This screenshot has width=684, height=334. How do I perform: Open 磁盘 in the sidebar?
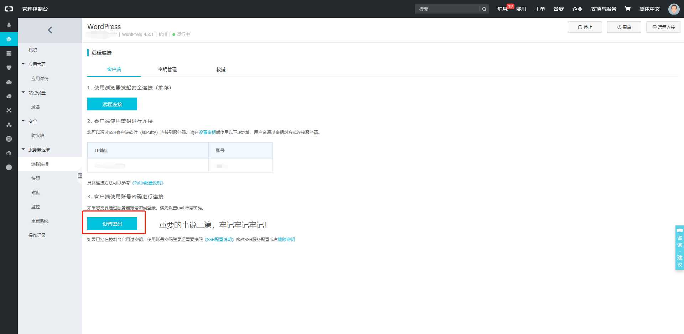[36, 193]
